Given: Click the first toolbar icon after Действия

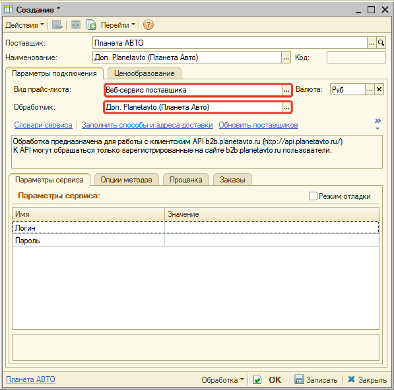Looking at the screenshot, I should point(57,24).
